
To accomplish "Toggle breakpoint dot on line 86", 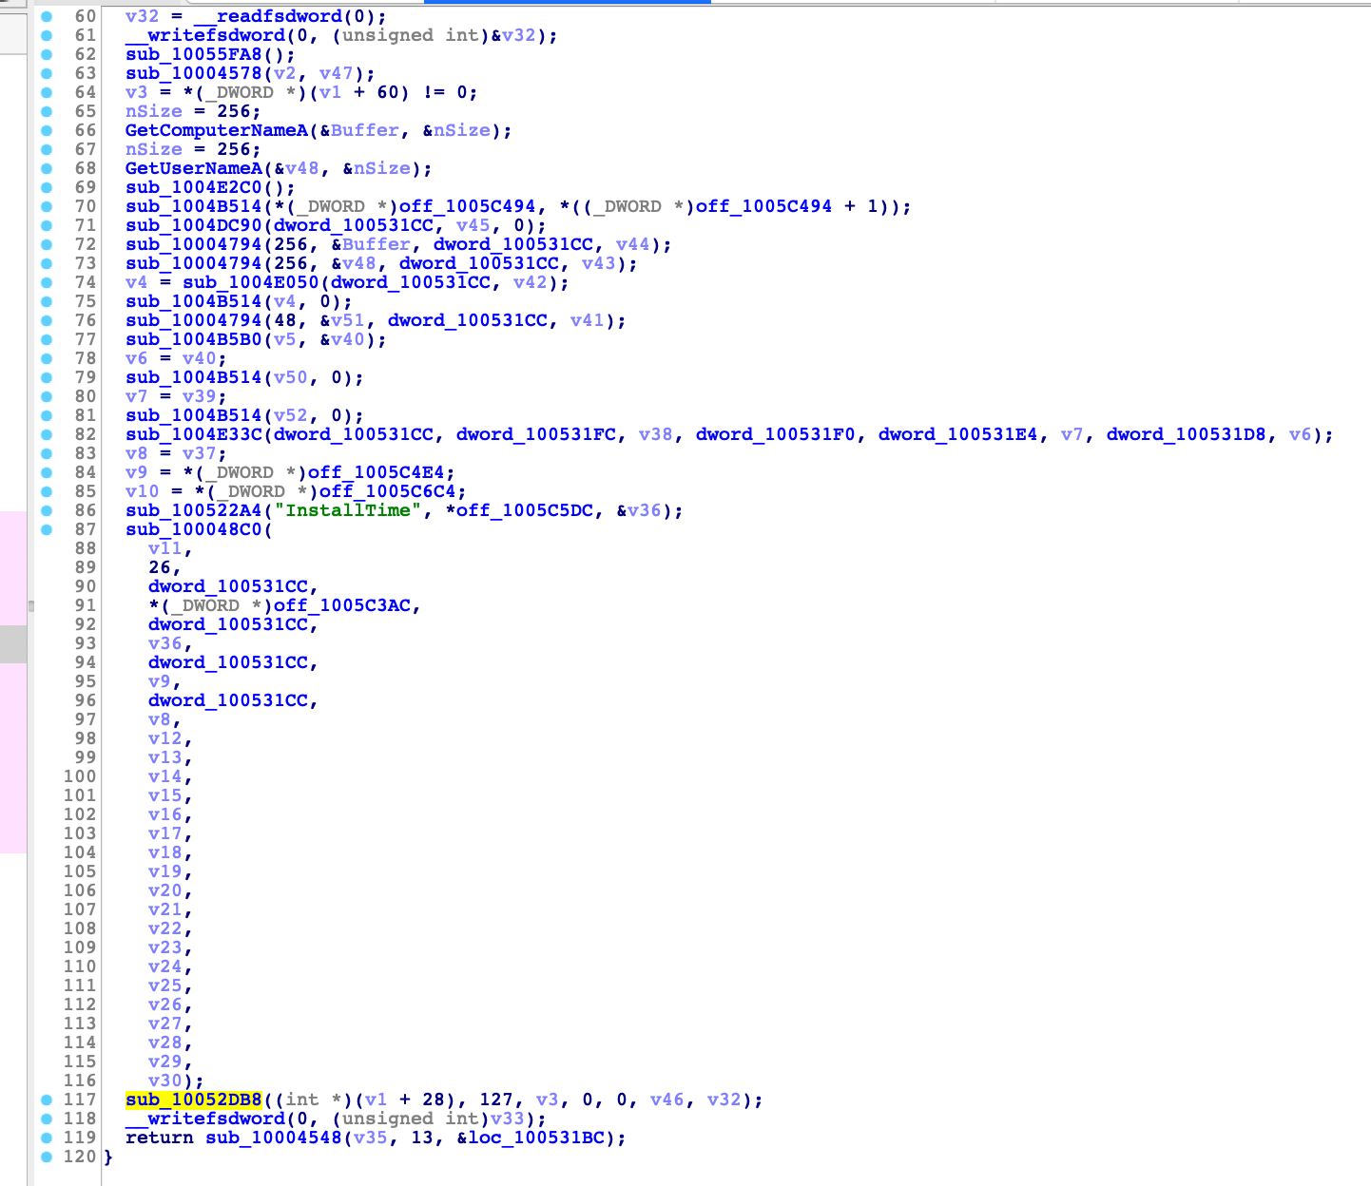I will (x=47, y=510).
